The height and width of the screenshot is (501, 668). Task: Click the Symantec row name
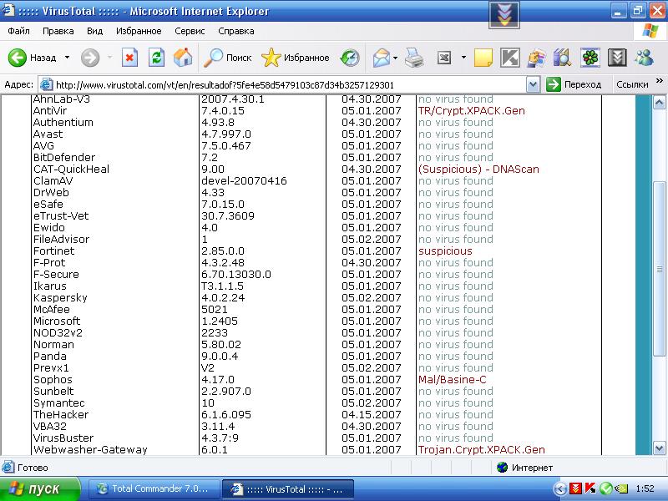58,403
